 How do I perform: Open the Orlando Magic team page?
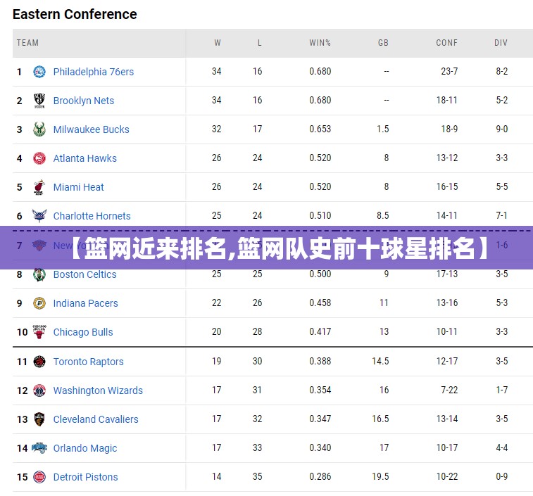[85, 448]
